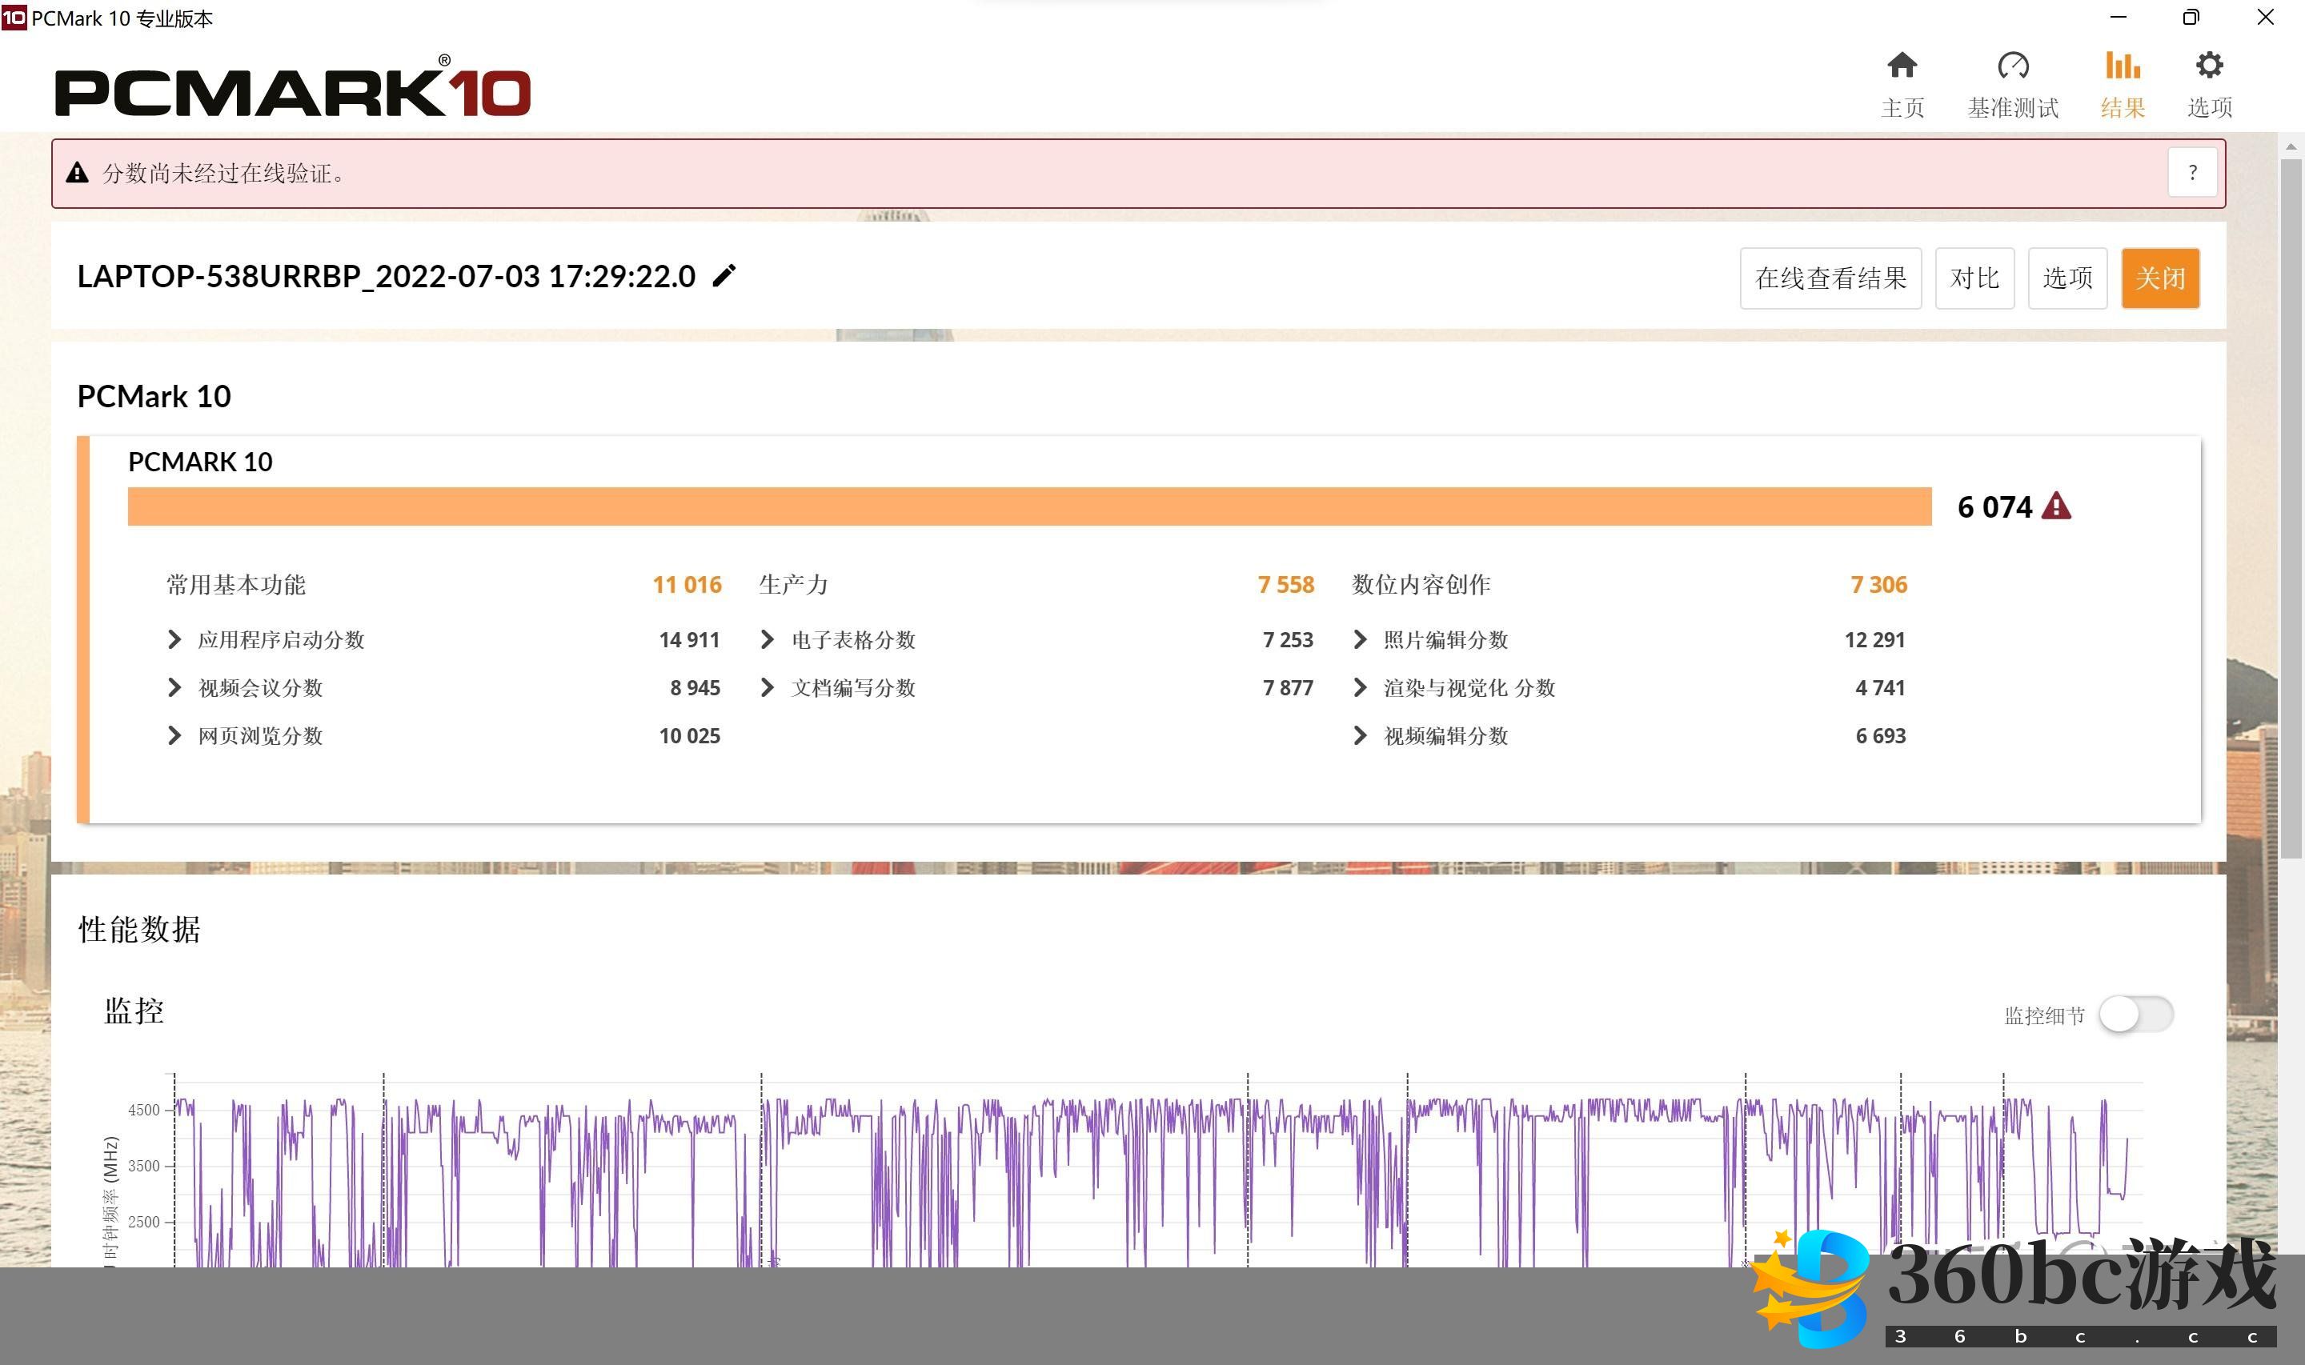The image size is (2305, 1365).
Task: Open the options (选项) gear icon
Action: pyautogui.click(x=2208, y=66)
